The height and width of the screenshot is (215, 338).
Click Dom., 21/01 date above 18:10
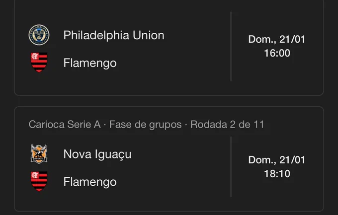tap(277, 160)
